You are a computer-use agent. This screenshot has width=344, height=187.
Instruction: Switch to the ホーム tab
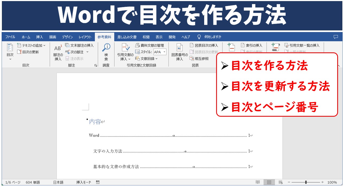(x=26, y=37)
